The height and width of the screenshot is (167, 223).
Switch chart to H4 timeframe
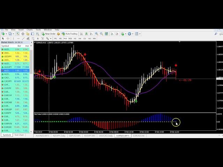coord(80,39)
